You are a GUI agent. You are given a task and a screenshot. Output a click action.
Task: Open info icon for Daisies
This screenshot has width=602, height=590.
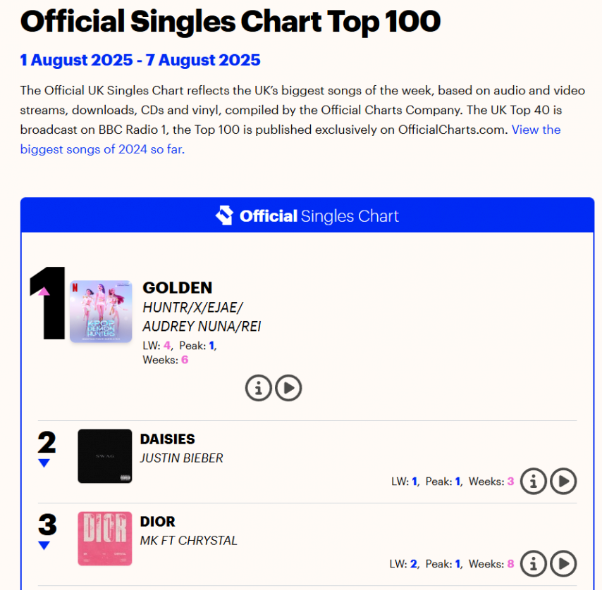[x=534, y=481]
